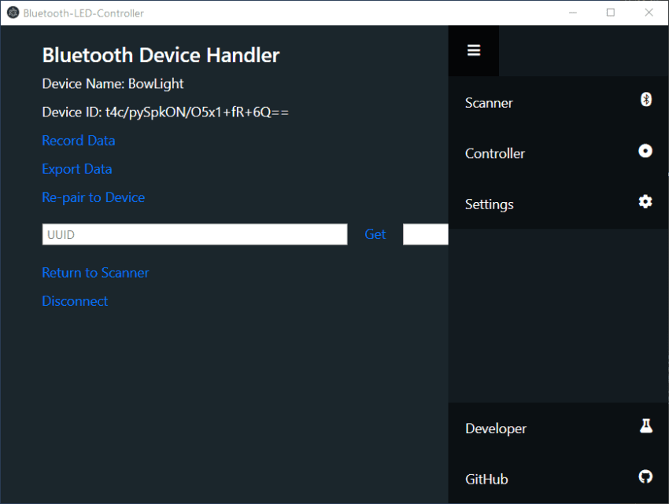Viewport: 669px width, 504px height.
Task: Open the Scanner page from the sidebar
Action: (x=488, y=102)
